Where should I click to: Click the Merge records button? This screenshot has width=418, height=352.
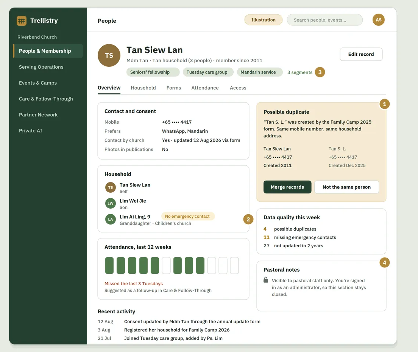(287, 187)
